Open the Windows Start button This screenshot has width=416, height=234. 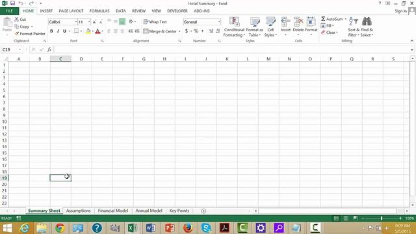tap(7, 228)
